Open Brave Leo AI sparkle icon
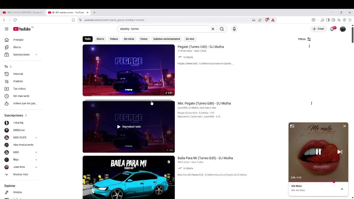This screenshot has height=199, width=354. (339, 20)
